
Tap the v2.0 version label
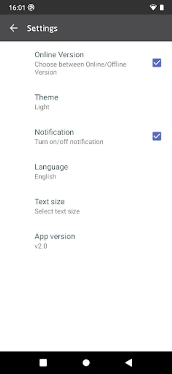pos(41,246)
